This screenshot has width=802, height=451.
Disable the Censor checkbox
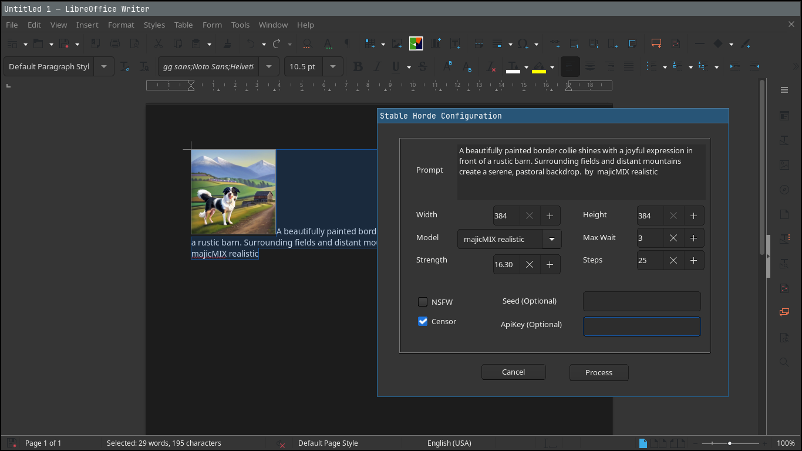[423, 321]
